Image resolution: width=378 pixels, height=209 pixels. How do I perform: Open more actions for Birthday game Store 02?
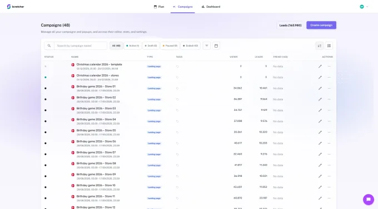[x=329, y=99]
